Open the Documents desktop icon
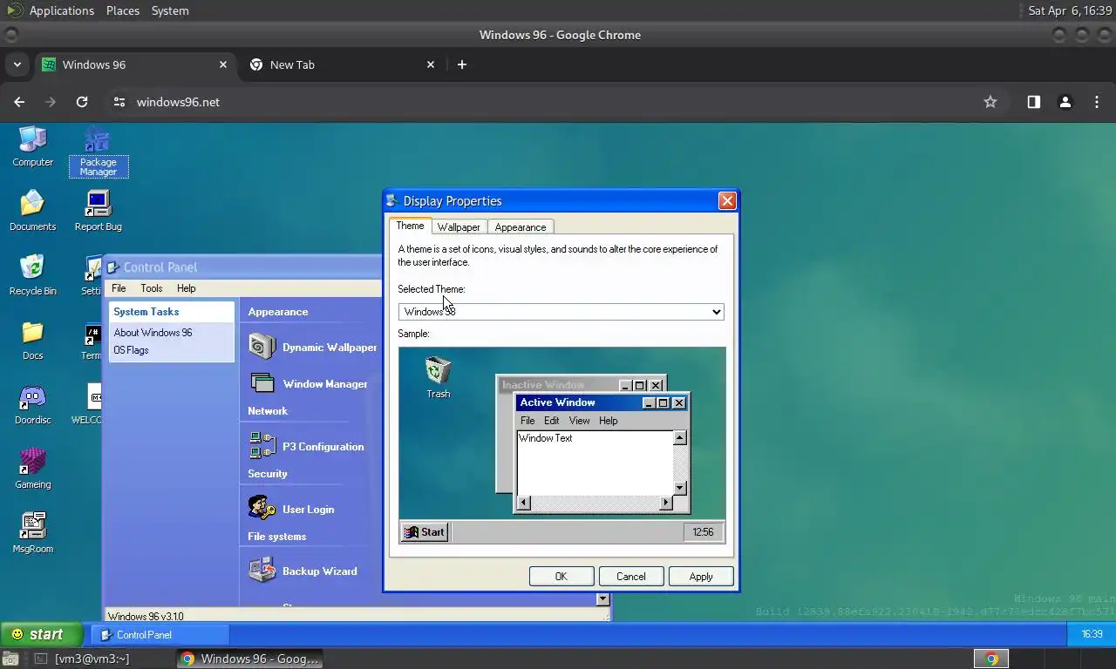The height and width of the screenshot is (669, 1116). 32,211
